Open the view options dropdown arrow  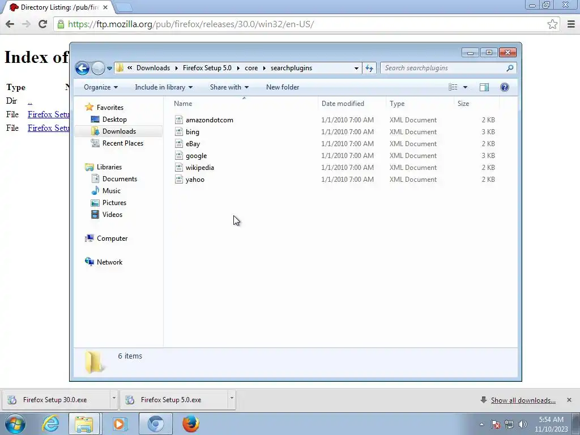coord(466,87)
